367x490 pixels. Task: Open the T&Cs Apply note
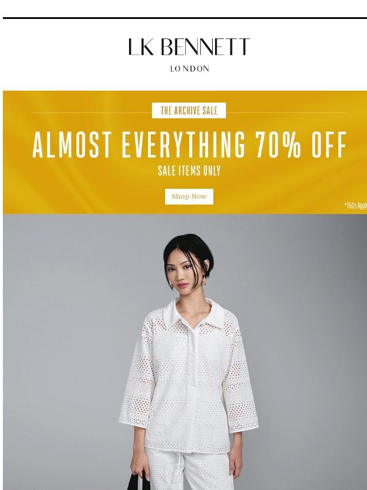click(x=356, y=205)
